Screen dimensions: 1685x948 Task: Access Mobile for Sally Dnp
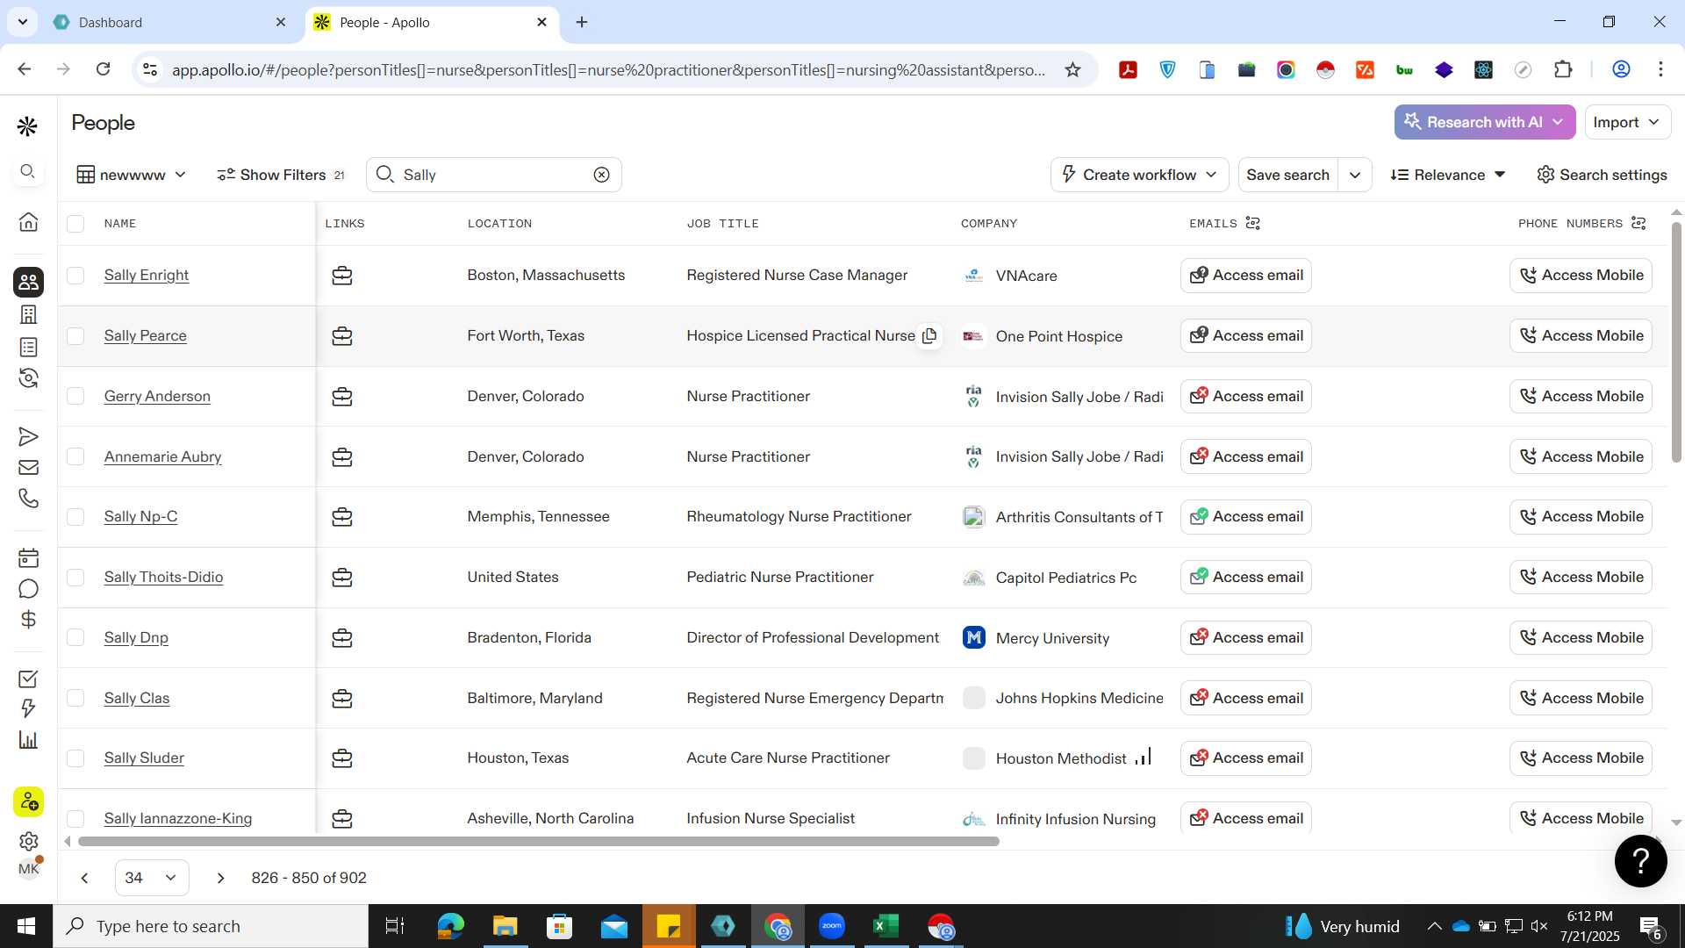pos(1581,637)
